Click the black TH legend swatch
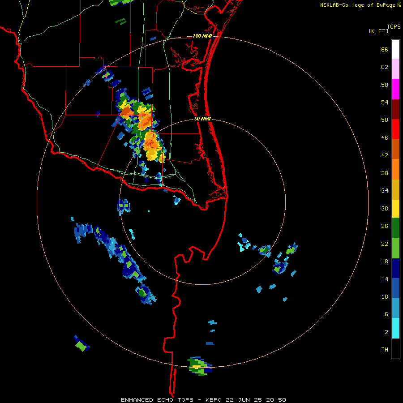The width and height of the screenshot is (403, 403). click(395, 348)
